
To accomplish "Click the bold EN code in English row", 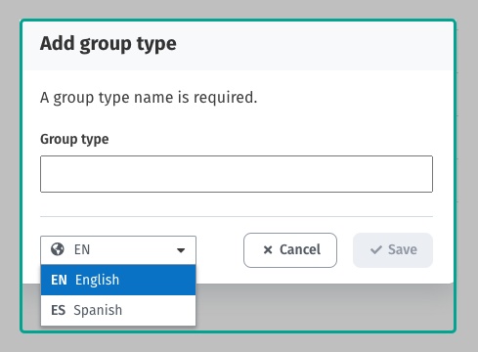I will (59, 280).
